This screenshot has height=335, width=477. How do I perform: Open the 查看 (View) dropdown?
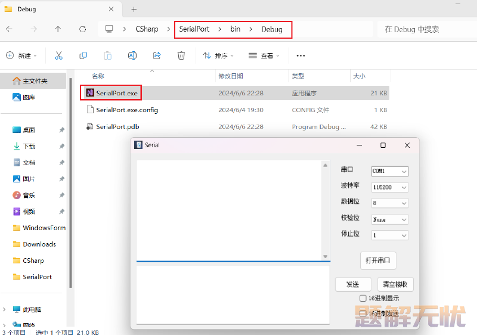point(264,55)
